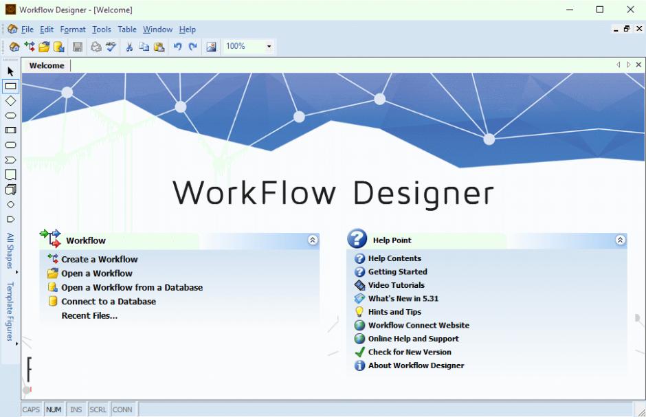
Task: Open the Window menu
Action: pyautogui.click(x=157, y=30)
